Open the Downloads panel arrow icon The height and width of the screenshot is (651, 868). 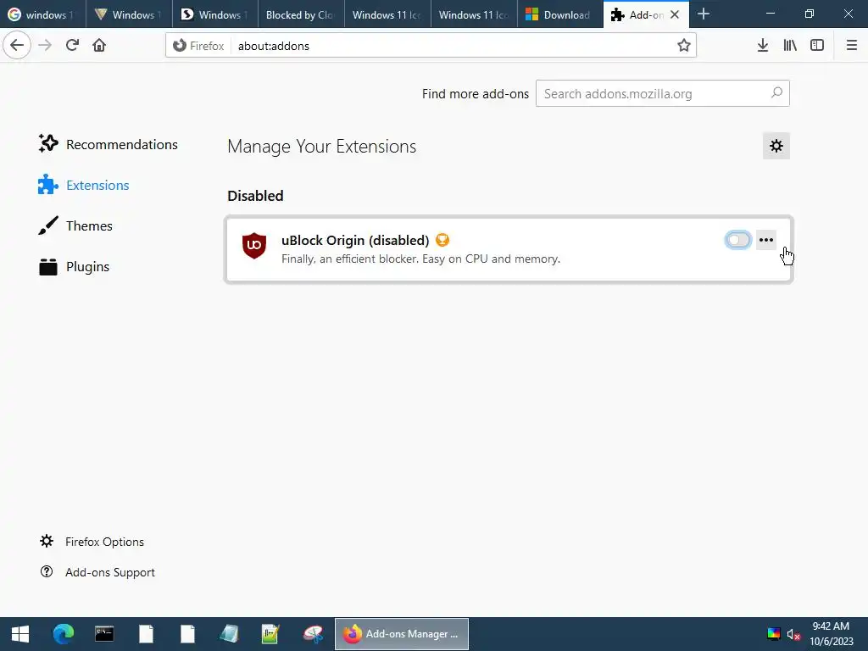[x=762, y=46]
